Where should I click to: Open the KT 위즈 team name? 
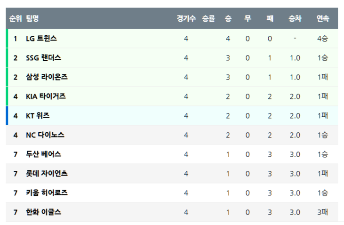click(x=38, y=116)
